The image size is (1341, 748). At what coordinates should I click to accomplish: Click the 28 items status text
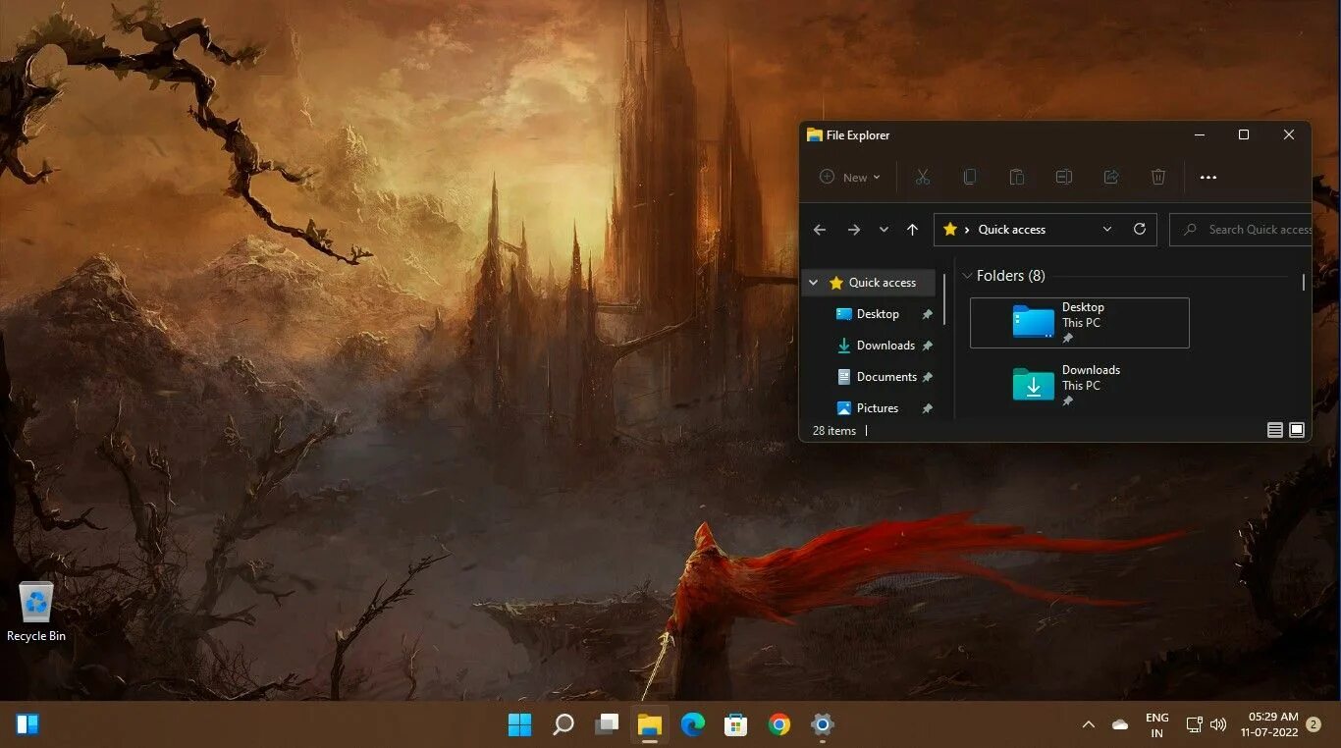click(x=834, y=431)
